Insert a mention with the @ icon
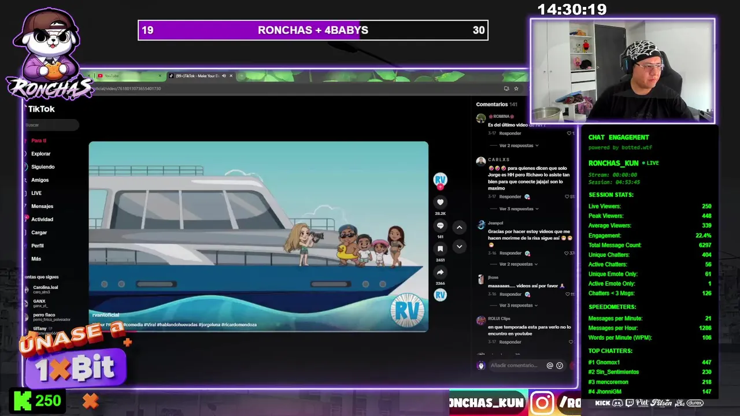740x416 pixels. [550, 365]
